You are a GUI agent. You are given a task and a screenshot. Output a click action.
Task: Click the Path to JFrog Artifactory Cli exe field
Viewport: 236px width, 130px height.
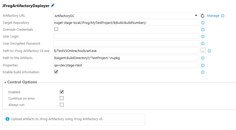click(x=126, y=50)
